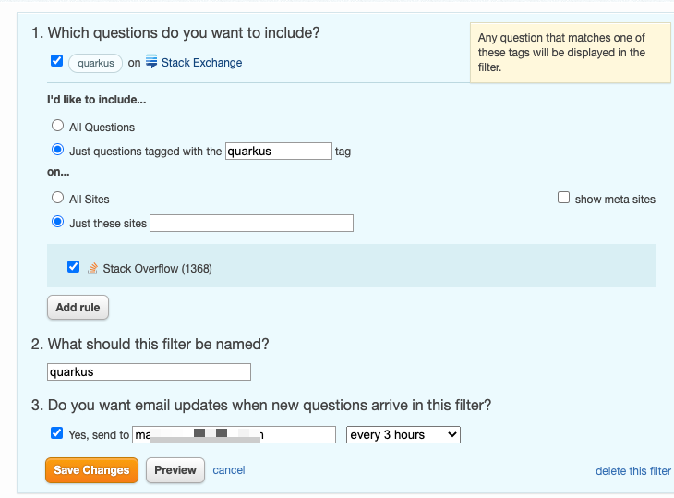Image resolution: width=674 pixels, height=498 pixels.
Task: Enable the show meta sites checkbox
Action: click(x=563, y=199)
